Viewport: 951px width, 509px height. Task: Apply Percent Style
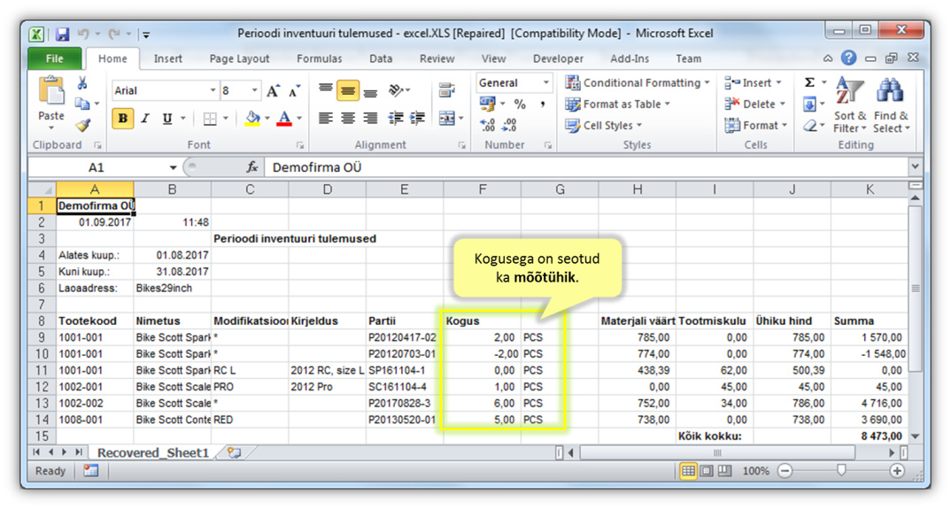point(520,104)
